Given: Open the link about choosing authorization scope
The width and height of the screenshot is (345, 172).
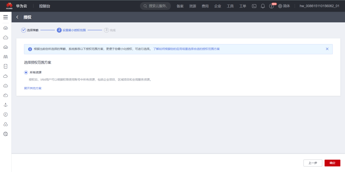Looking at the screenshot, I should pyautogui.click(x=186, y=49).
